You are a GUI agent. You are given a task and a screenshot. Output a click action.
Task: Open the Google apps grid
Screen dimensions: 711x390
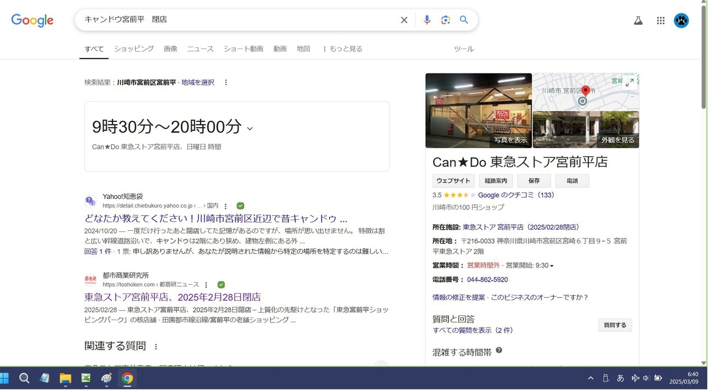coord(661,21)
